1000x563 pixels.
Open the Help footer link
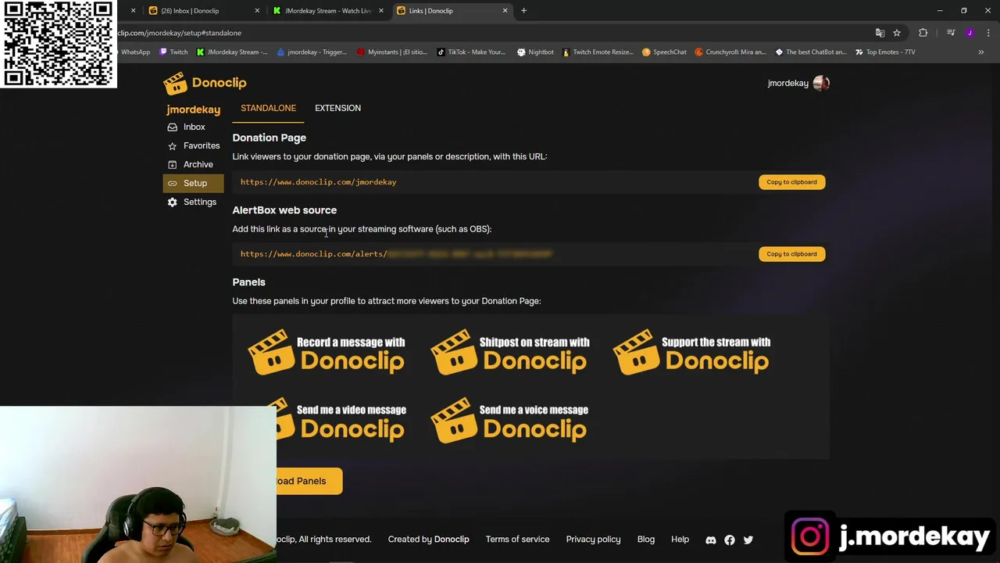click(x=680, y=540)
